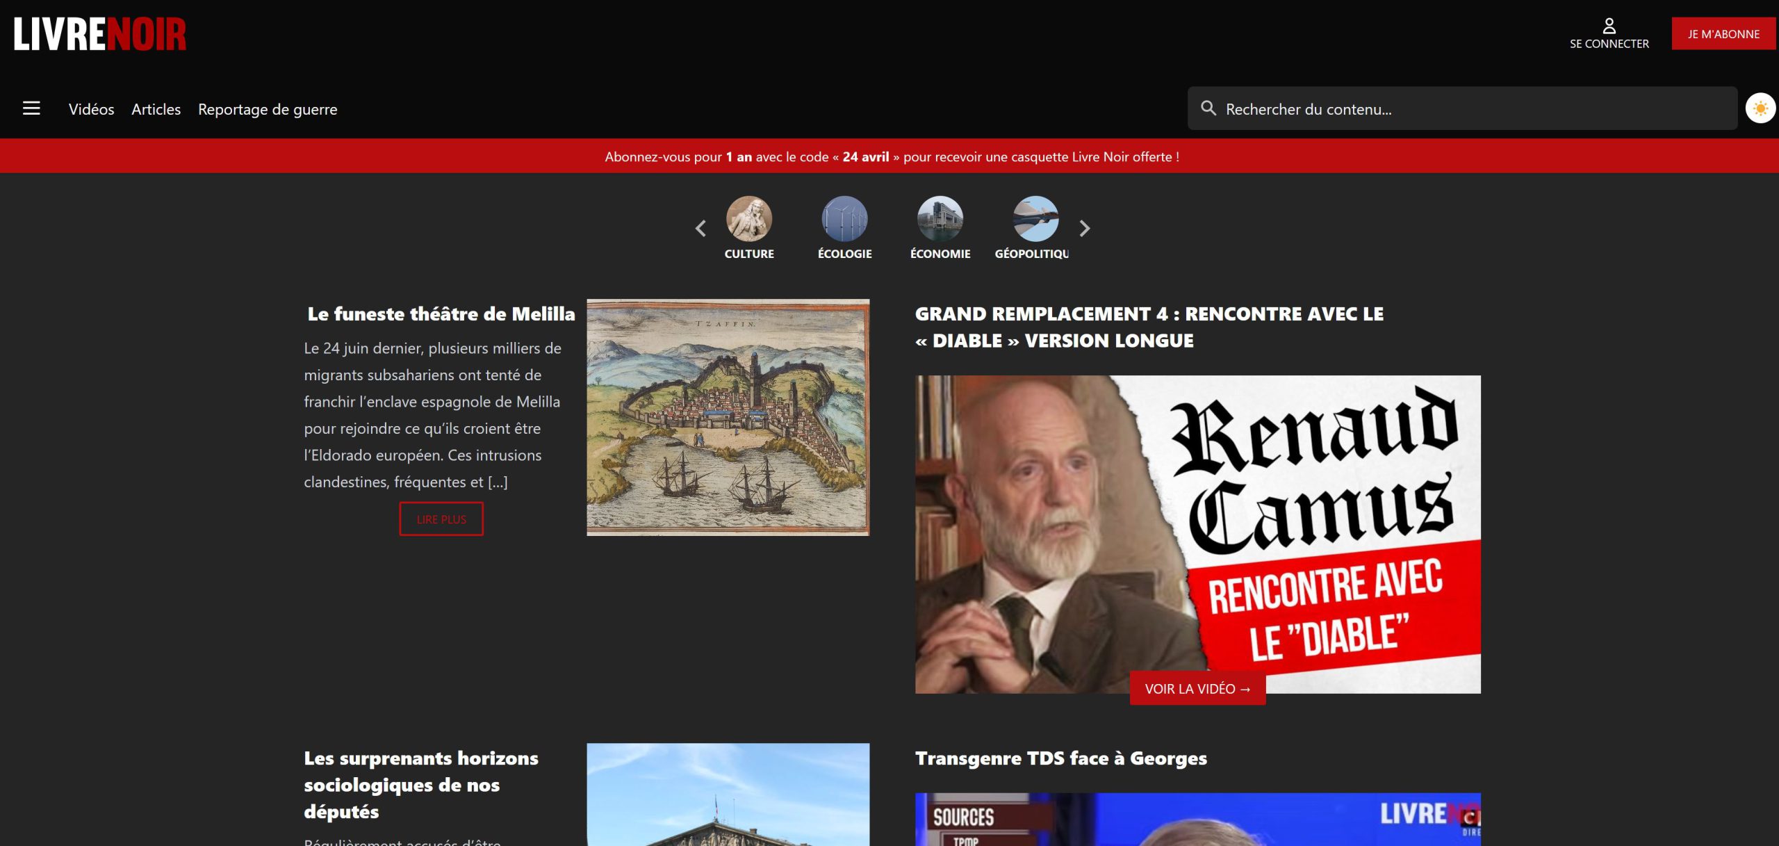Open the article Le funeste théâtre de Melilla
1779x846 pixels.
[441, 314]
